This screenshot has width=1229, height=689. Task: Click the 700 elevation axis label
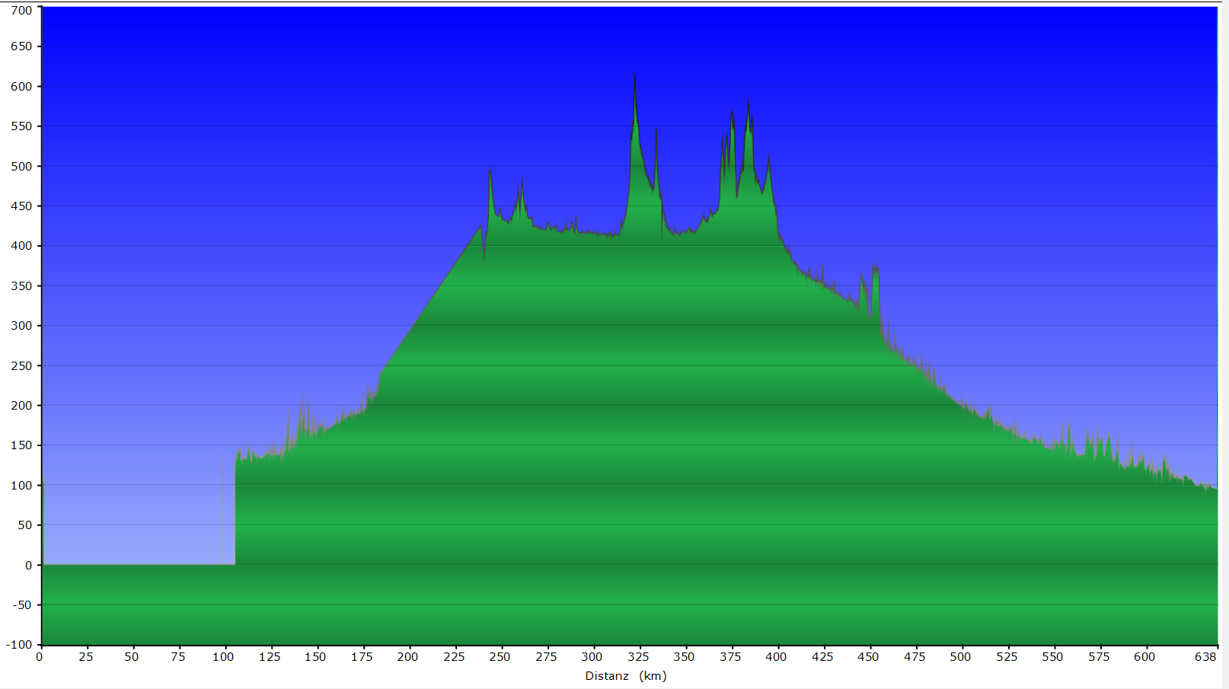click(21, 10)
